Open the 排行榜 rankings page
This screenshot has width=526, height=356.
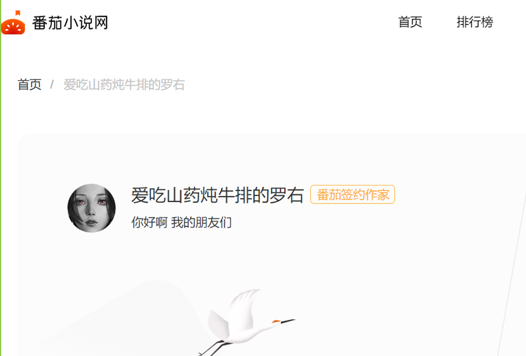coord(475,22)
